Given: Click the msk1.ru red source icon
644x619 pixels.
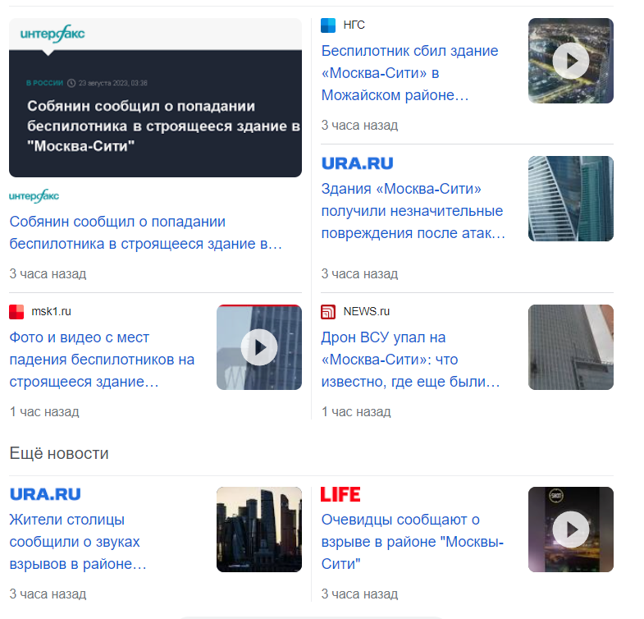Looking at the screenshot, I should pos(16,312).
